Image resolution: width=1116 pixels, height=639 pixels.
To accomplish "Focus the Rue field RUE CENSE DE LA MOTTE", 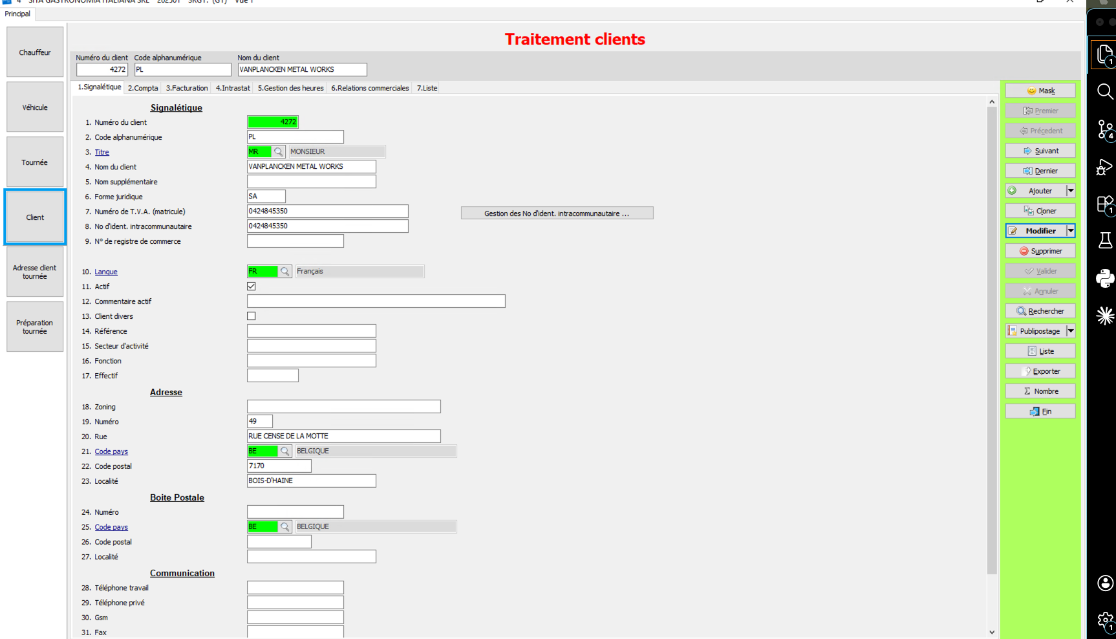I will coord(344,437).
